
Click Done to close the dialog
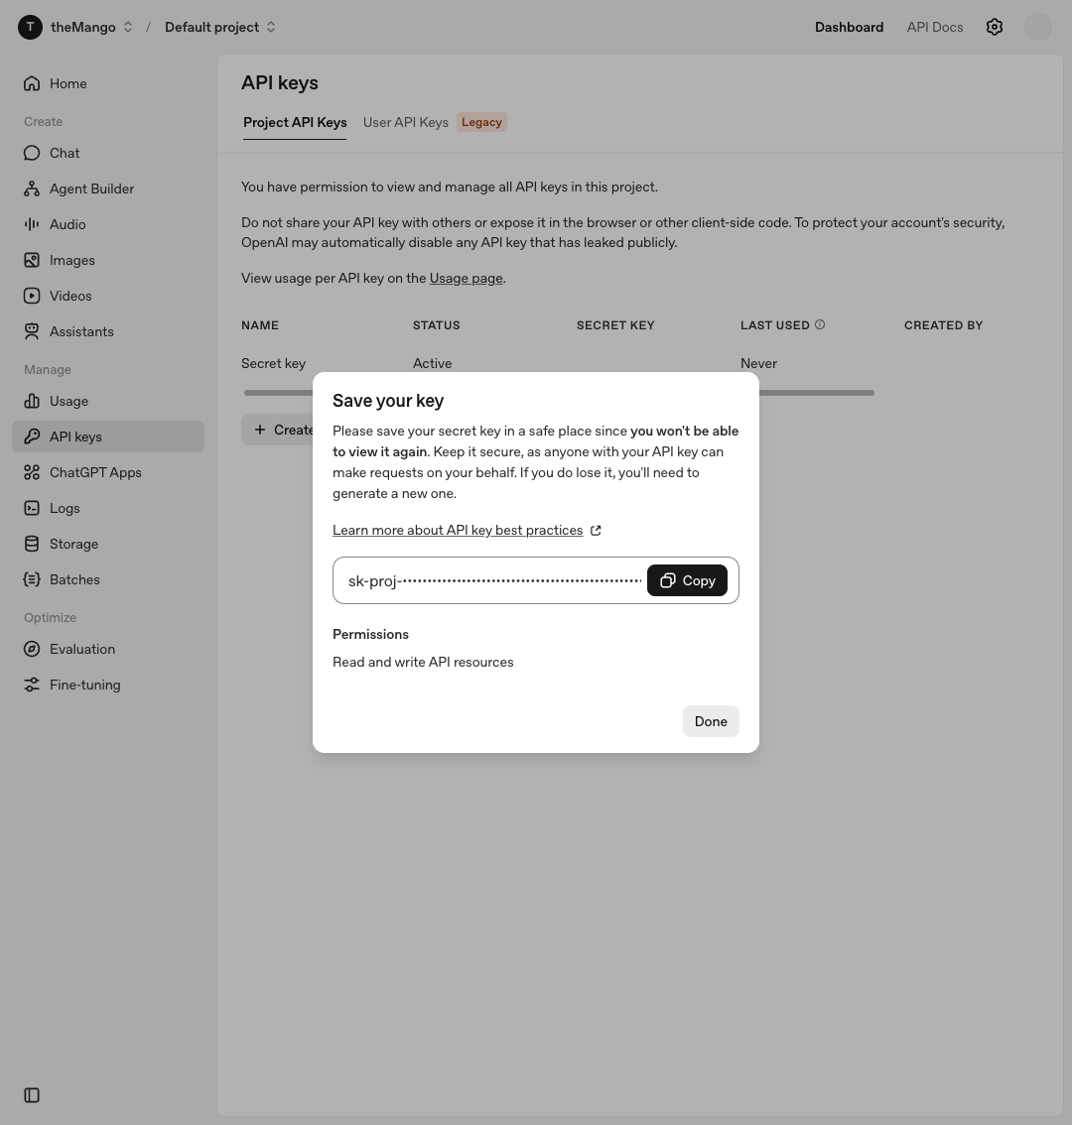click(711, 722)
